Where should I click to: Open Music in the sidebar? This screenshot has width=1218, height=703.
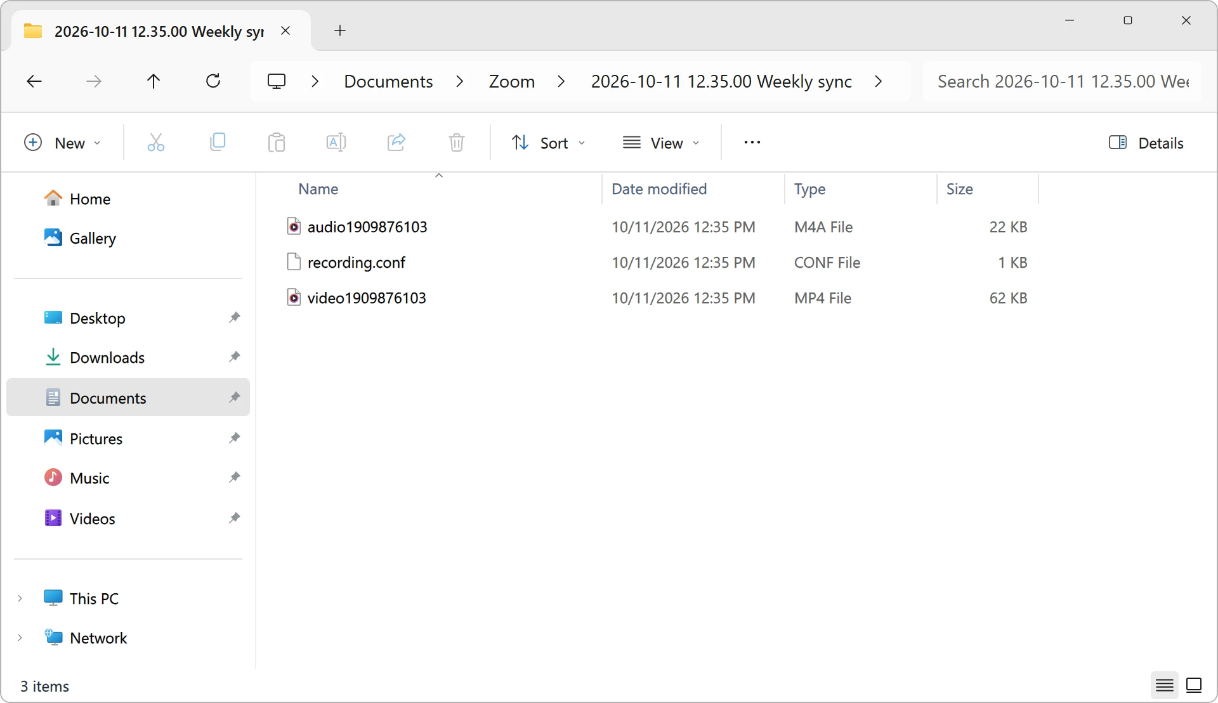pyautogui.click(x=128, y=478)
